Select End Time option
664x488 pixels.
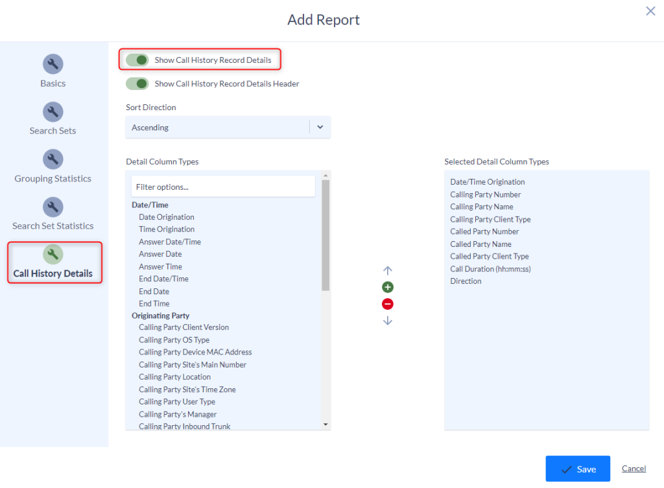154,304
